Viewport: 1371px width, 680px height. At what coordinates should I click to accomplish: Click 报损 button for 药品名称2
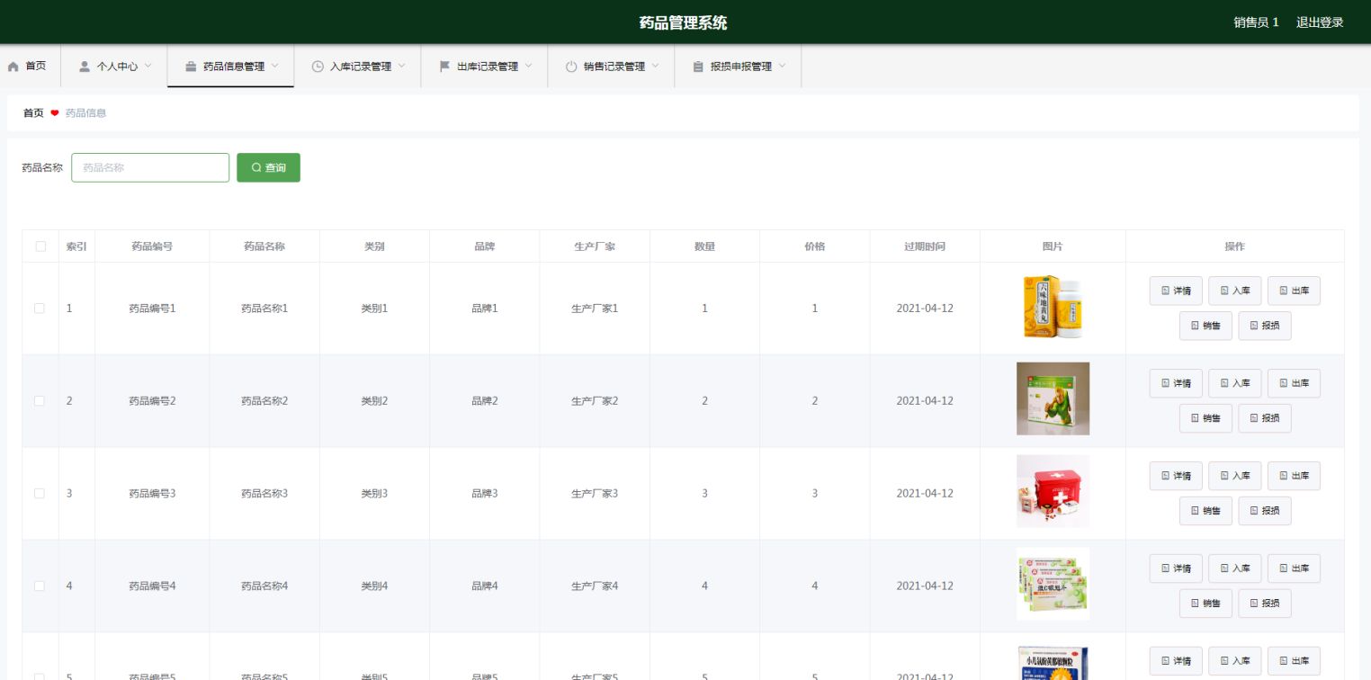pos(1265,418)
